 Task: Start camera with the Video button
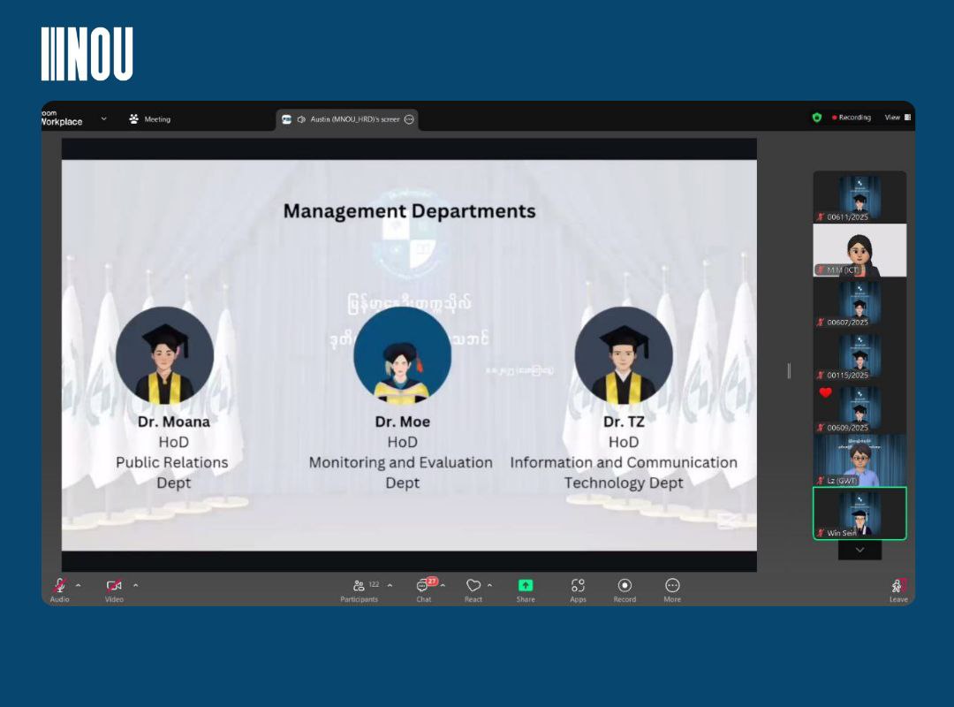pos(114,589)
